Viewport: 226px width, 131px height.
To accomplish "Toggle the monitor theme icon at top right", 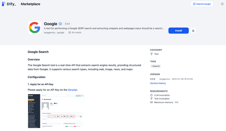I will (x=222, y=4).
